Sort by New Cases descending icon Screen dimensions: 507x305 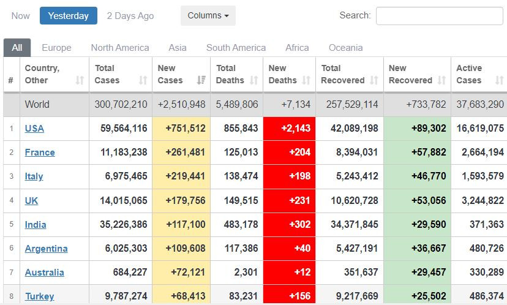pyautogui.click(x=201, y=80)
